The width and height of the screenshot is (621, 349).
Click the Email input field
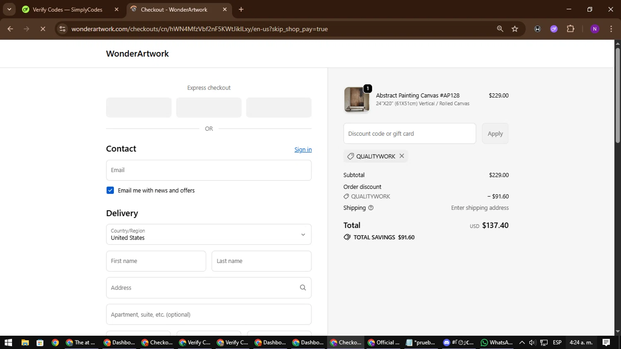click(x=209, y=170)
